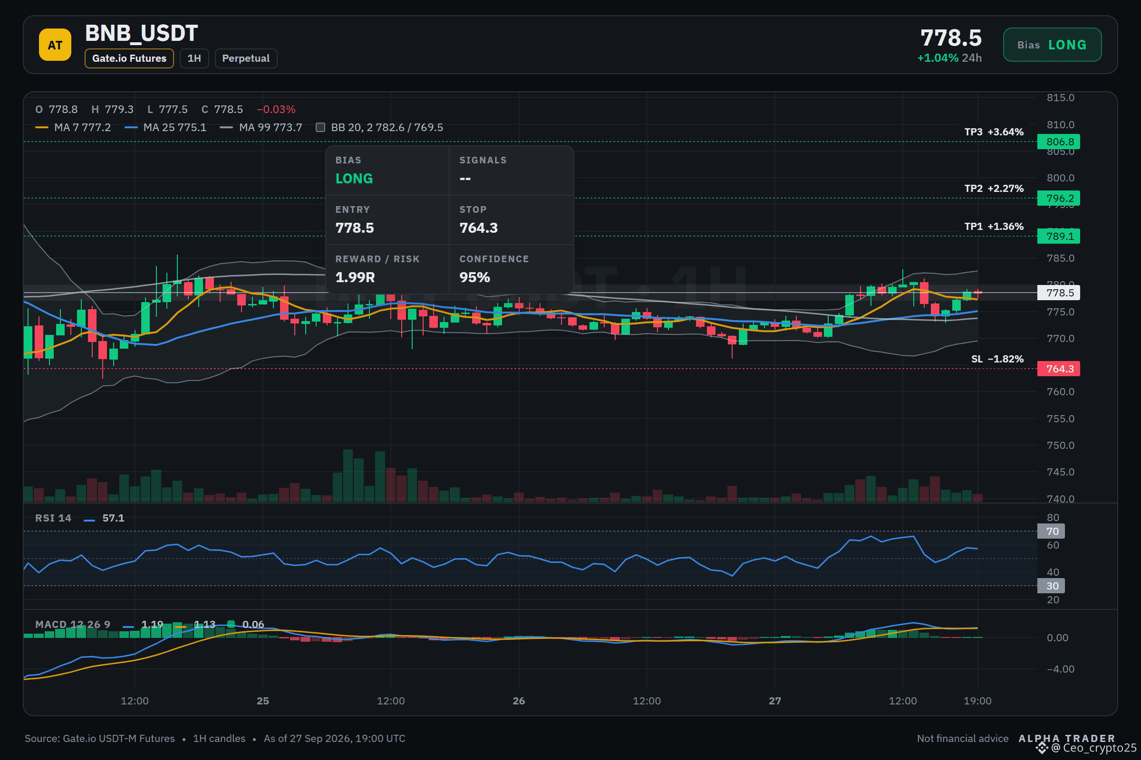Click the Bias LONG badge

pyautogui.click(x=1052, y=45)
